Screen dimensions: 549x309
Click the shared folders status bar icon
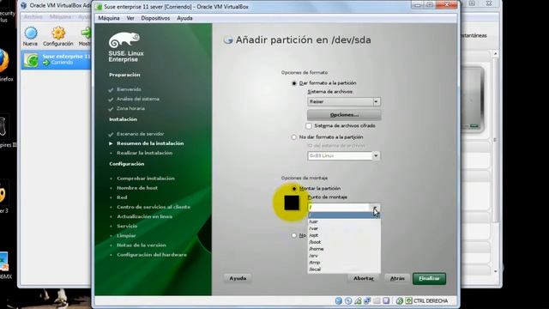[x=377, y=301]
